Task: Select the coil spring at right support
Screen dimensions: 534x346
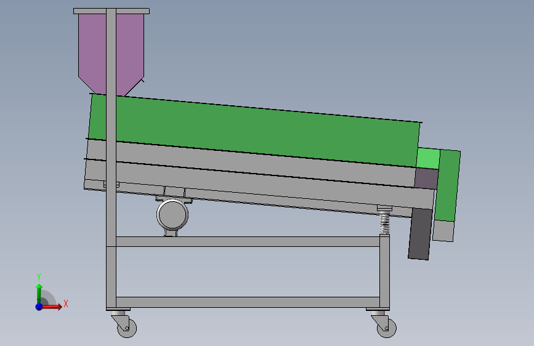Action: tap(384, 223)
